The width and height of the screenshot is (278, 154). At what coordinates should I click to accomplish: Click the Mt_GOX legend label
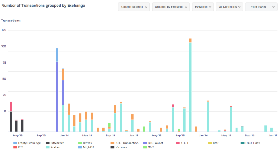coord(89,147)
